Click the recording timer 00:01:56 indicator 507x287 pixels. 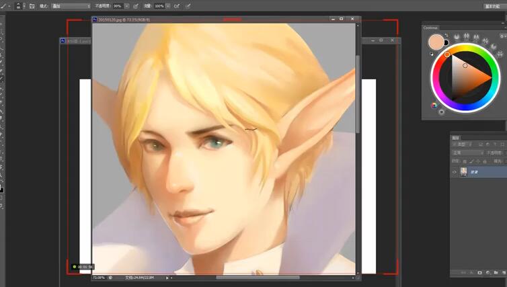tap(83, 267)
